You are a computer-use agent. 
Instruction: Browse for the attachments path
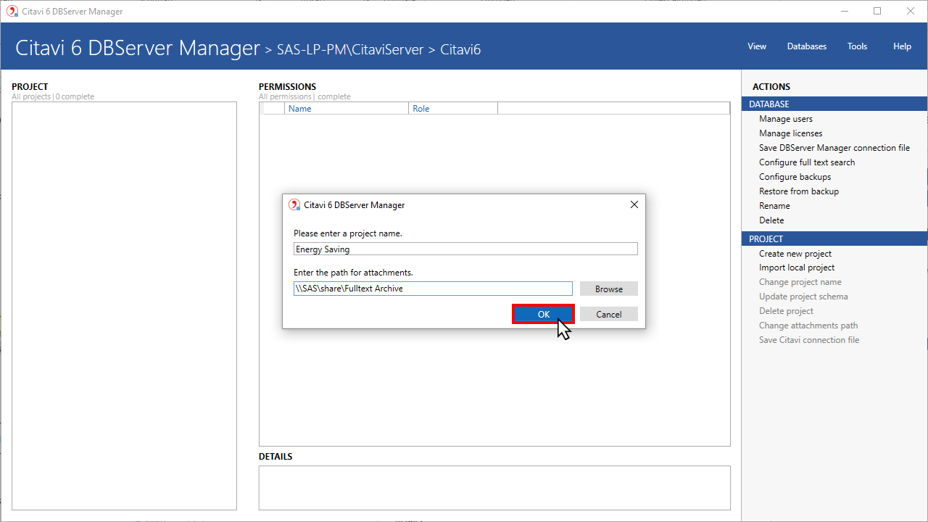(x=608, y=289)
